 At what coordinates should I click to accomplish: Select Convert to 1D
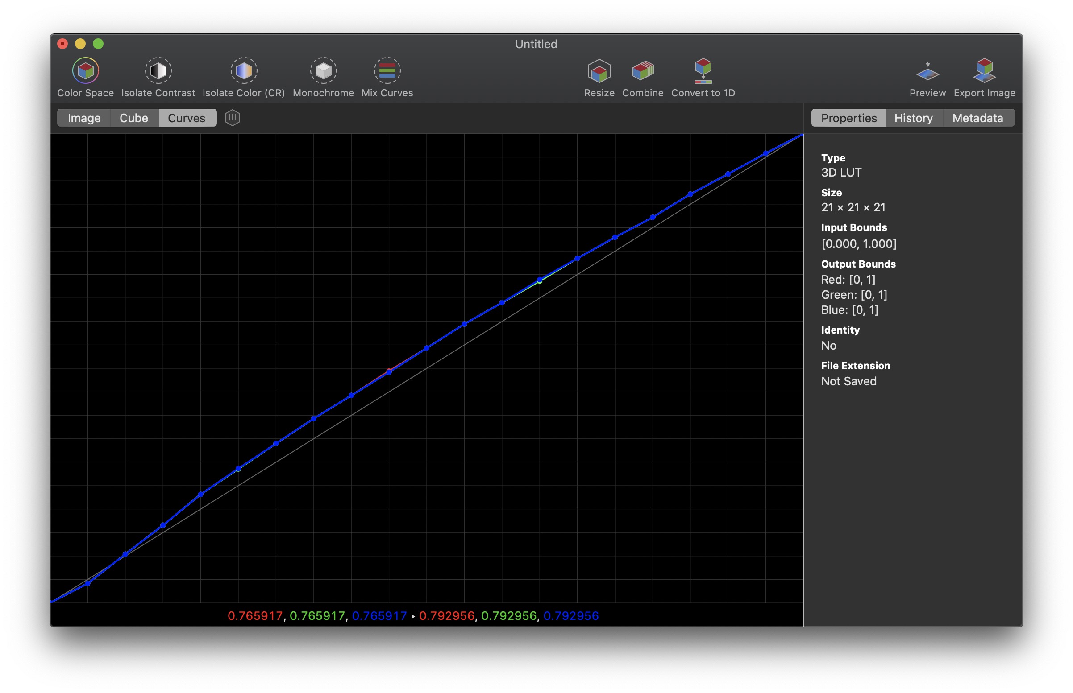(703, 78)
